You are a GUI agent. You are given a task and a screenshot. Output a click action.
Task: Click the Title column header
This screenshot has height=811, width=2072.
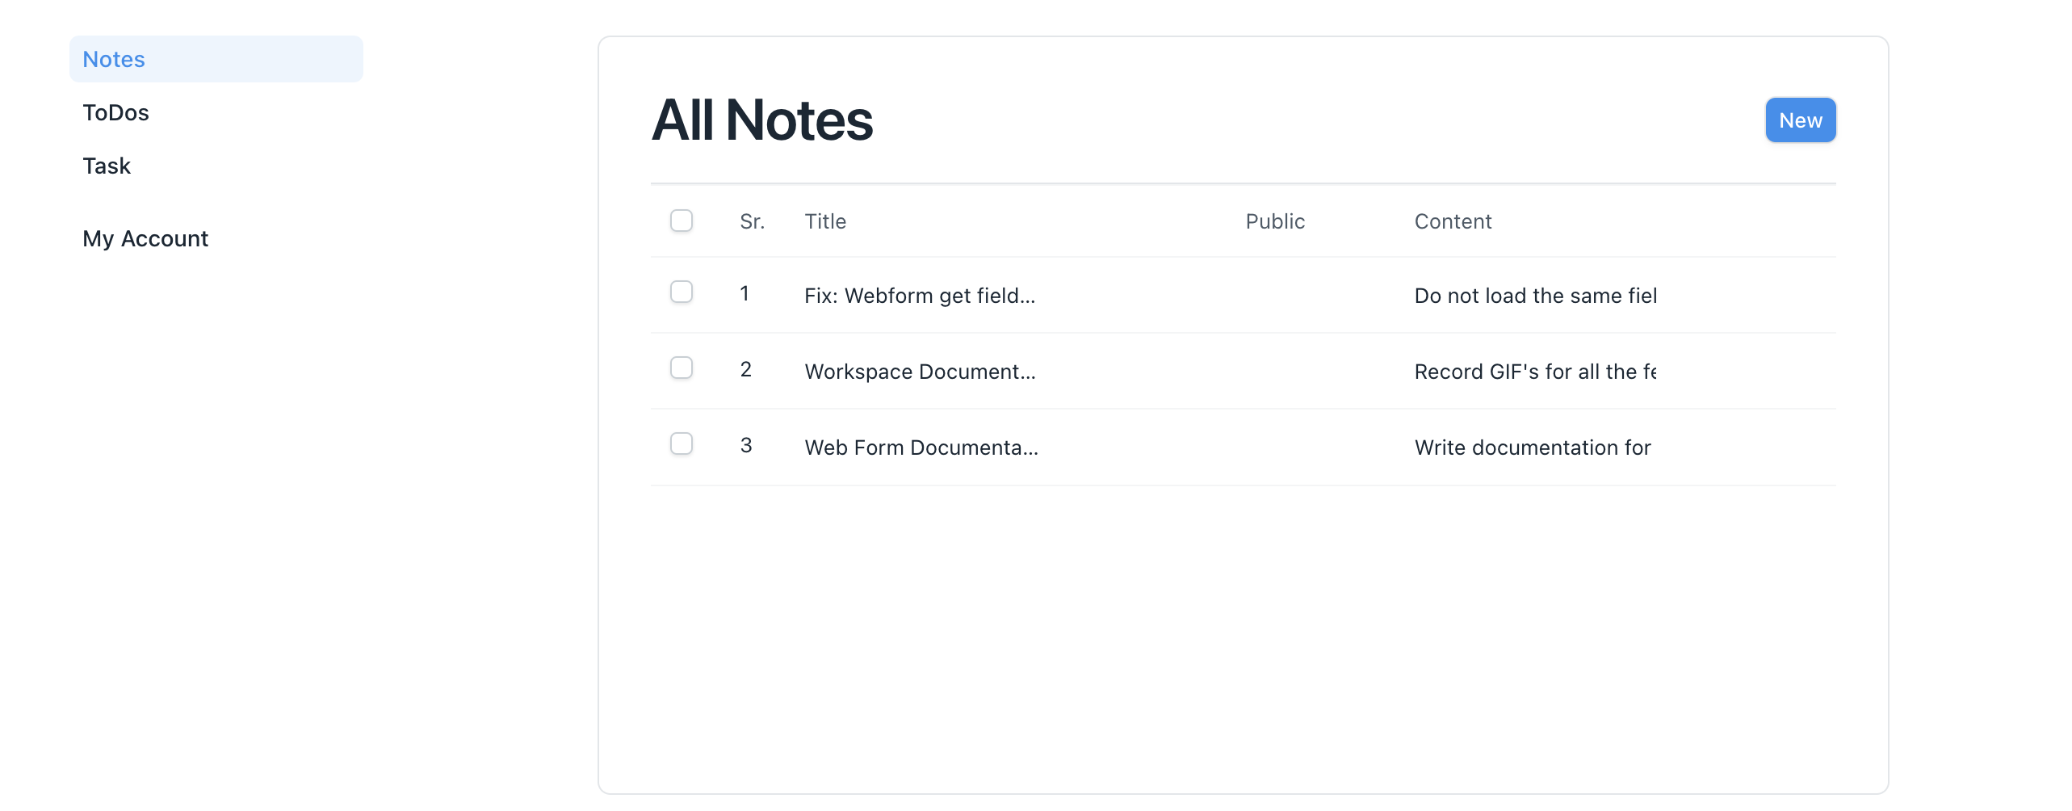(825, 221)
